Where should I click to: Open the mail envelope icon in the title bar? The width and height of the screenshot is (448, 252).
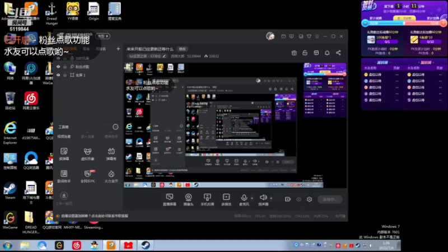(283, 36)
